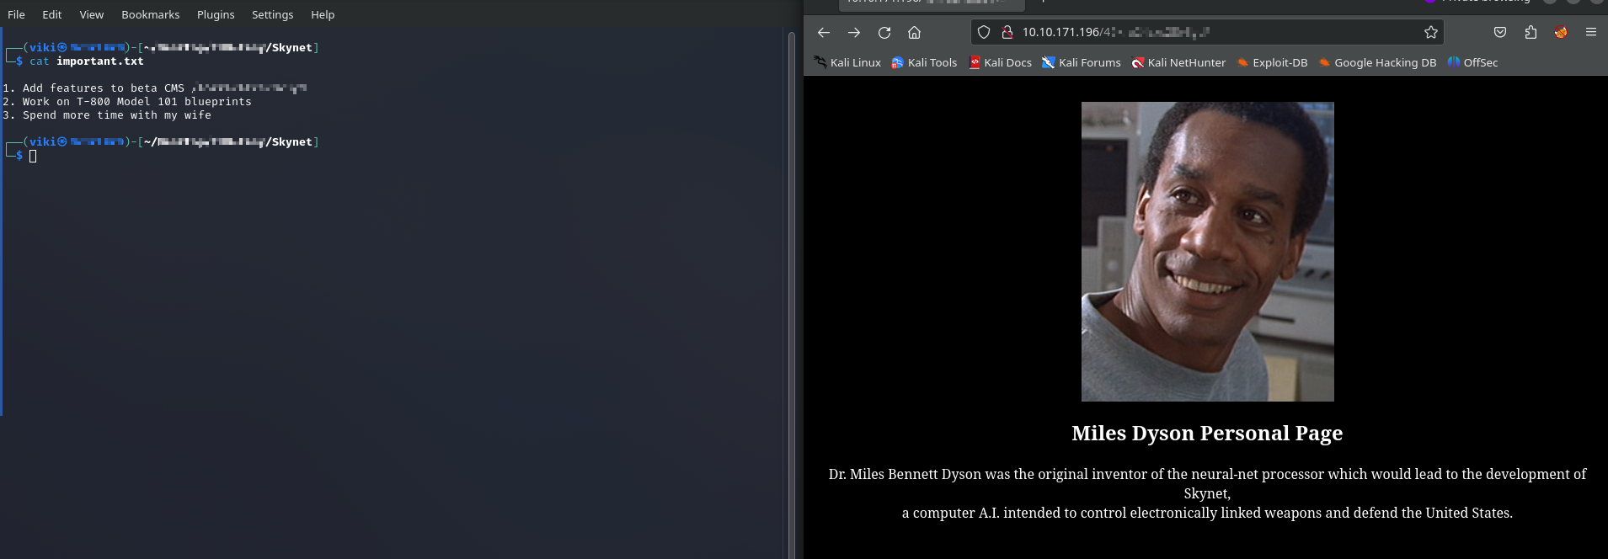This screenshot has width=1608, height=559.
Task: Click the 'Add features to beta CMS' line
Action: pyautogui.click(x=155, y=88)
